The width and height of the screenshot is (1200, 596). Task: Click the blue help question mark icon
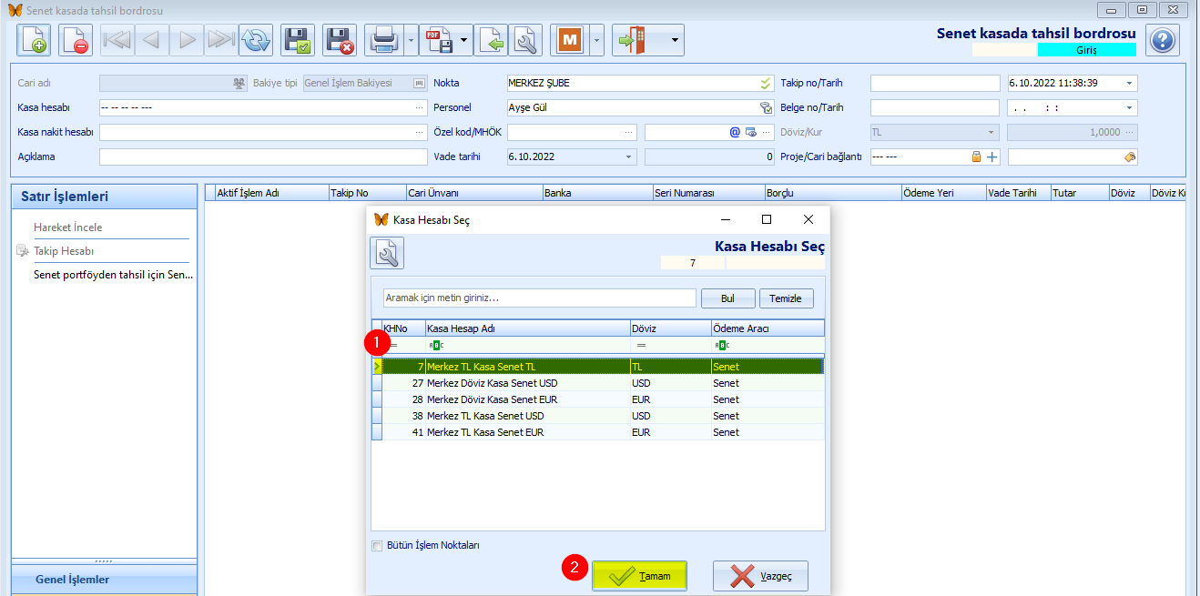coord(1162,40)
